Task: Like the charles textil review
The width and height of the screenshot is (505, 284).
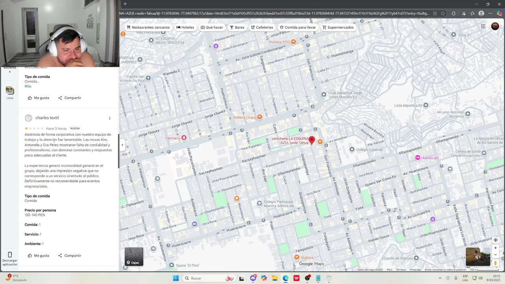Action: pos(38,256)
